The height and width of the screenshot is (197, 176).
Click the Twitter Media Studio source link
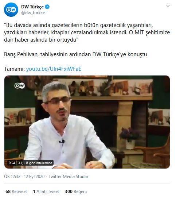(x=68, y=177)
